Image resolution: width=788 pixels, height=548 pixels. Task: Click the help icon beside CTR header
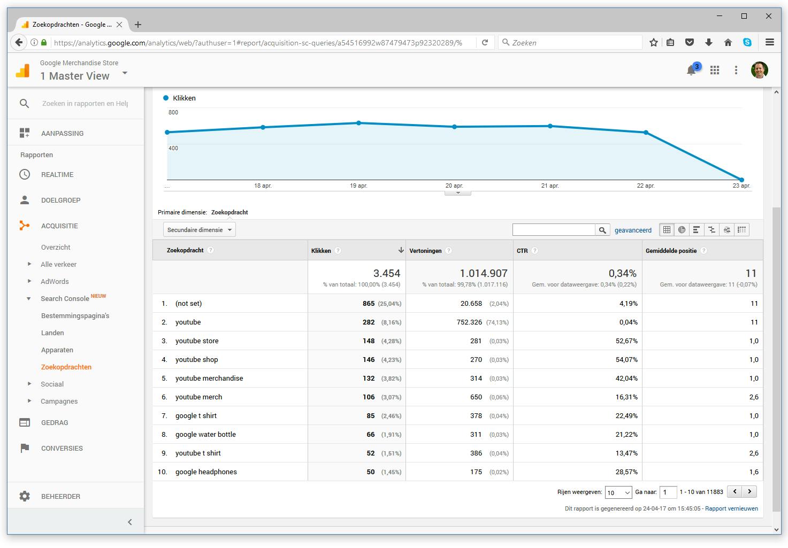[x=535, y=251]
